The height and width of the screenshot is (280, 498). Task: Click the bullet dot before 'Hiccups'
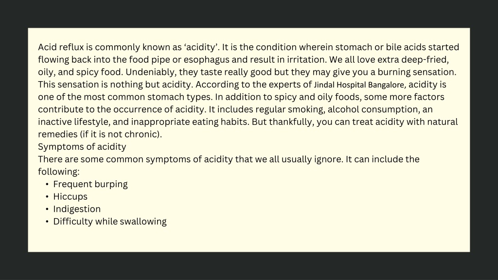(x=47, y=196)
